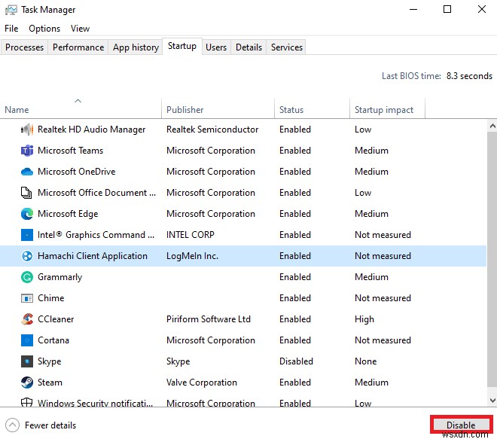The image size is (497, 442).
Task: Click the INTEL CORP publisher cell
Action: [x=191, y=235]
